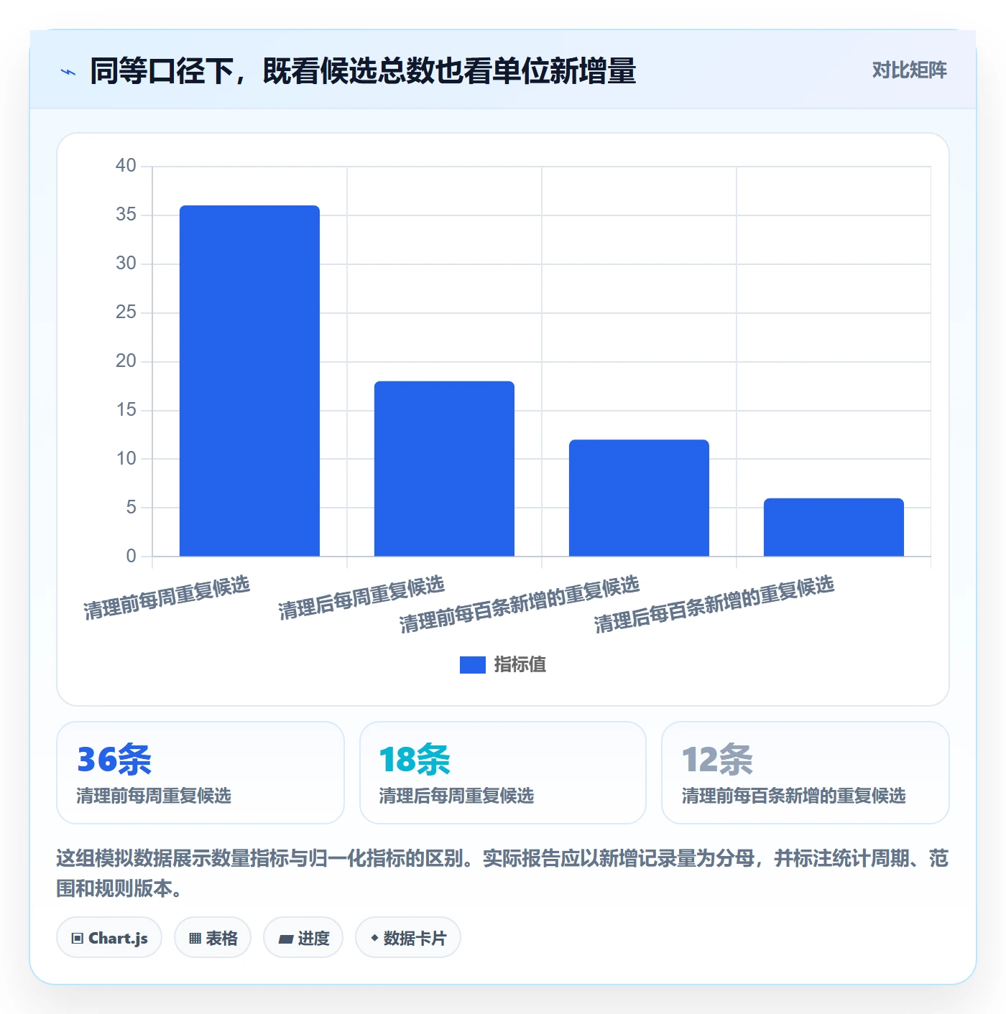Image resolution: width=1006 pixels, height=1014 pixels.
Task: Toggle the 指标值 legend color box
Action: point(472,665)
